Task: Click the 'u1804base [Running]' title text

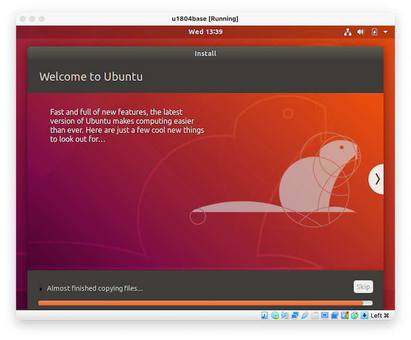Action: point(205,19)
